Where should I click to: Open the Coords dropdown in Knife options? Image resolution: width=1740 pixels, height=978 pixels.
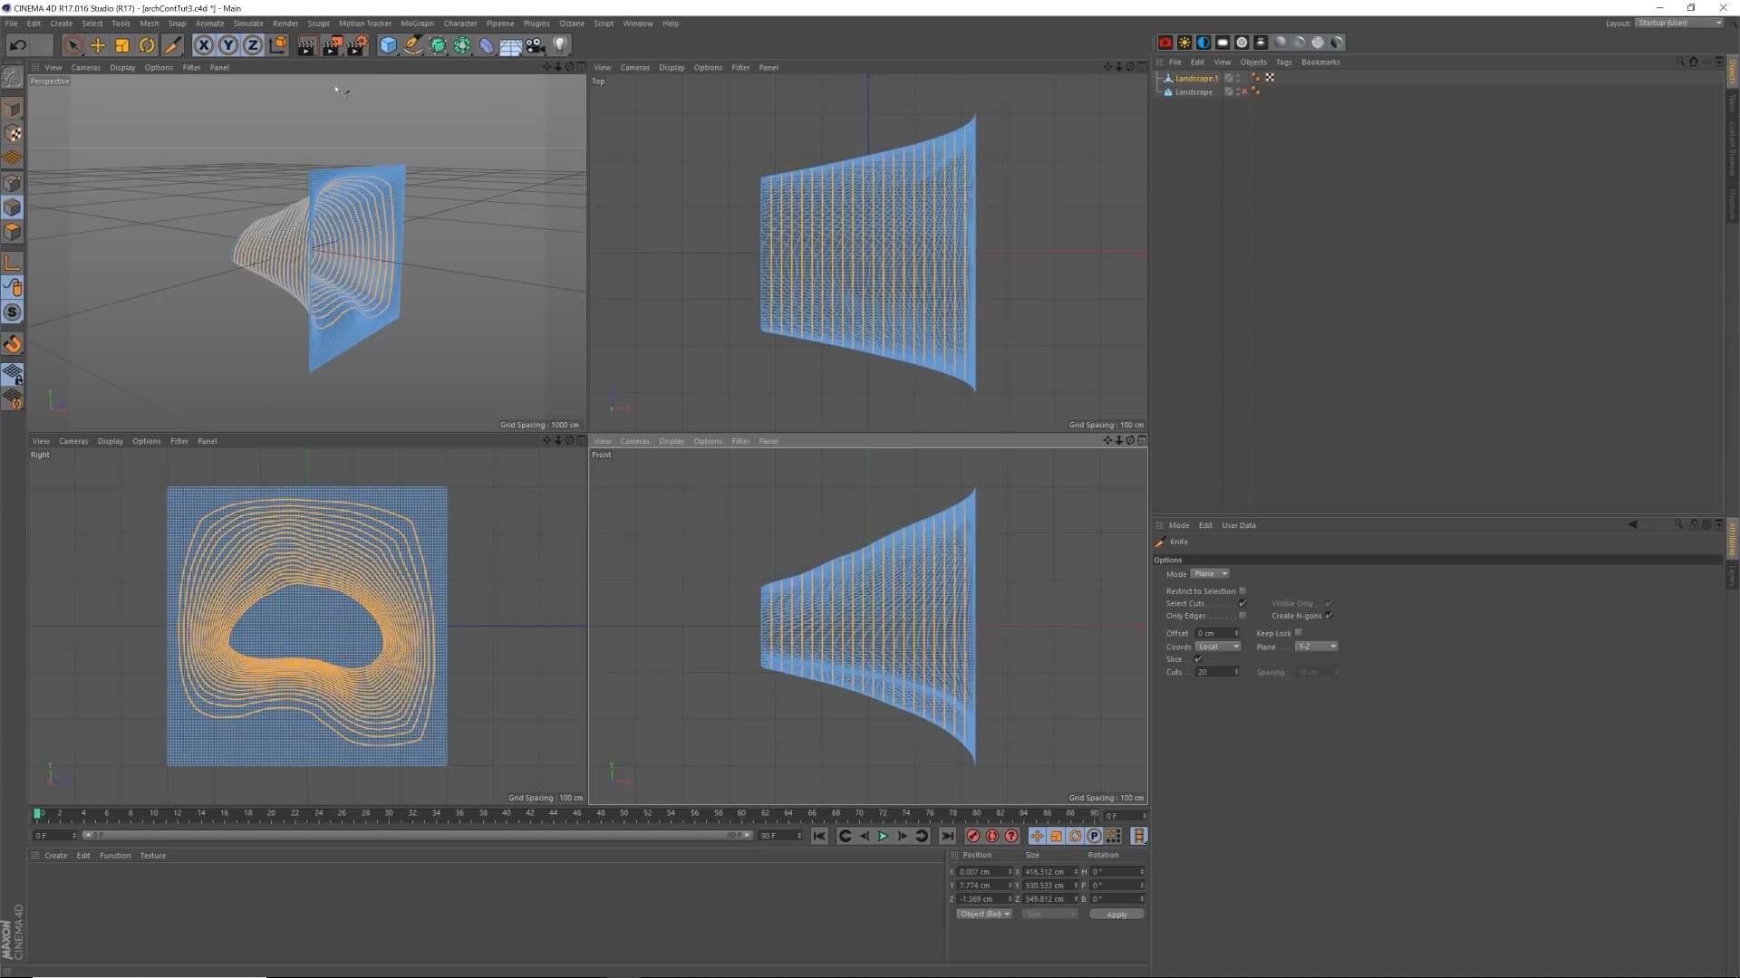tap(1219, 647)
